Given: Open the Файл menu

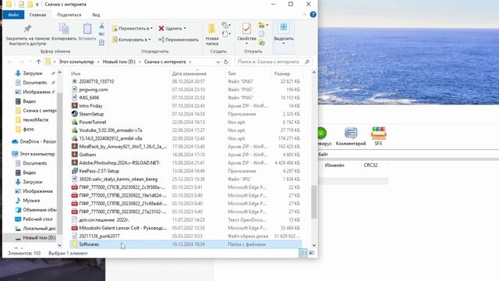Looking at the screenshot, I should tap(13, 15).
